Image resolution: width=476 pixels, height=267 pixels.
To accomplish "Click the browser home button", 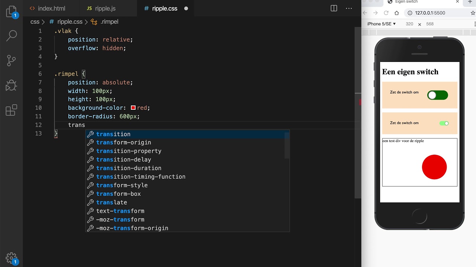I will click(396, 13).
